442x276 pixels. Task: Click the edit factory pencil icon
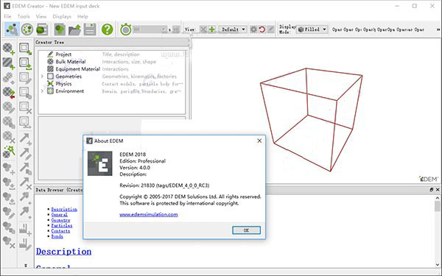pos(25,244)
